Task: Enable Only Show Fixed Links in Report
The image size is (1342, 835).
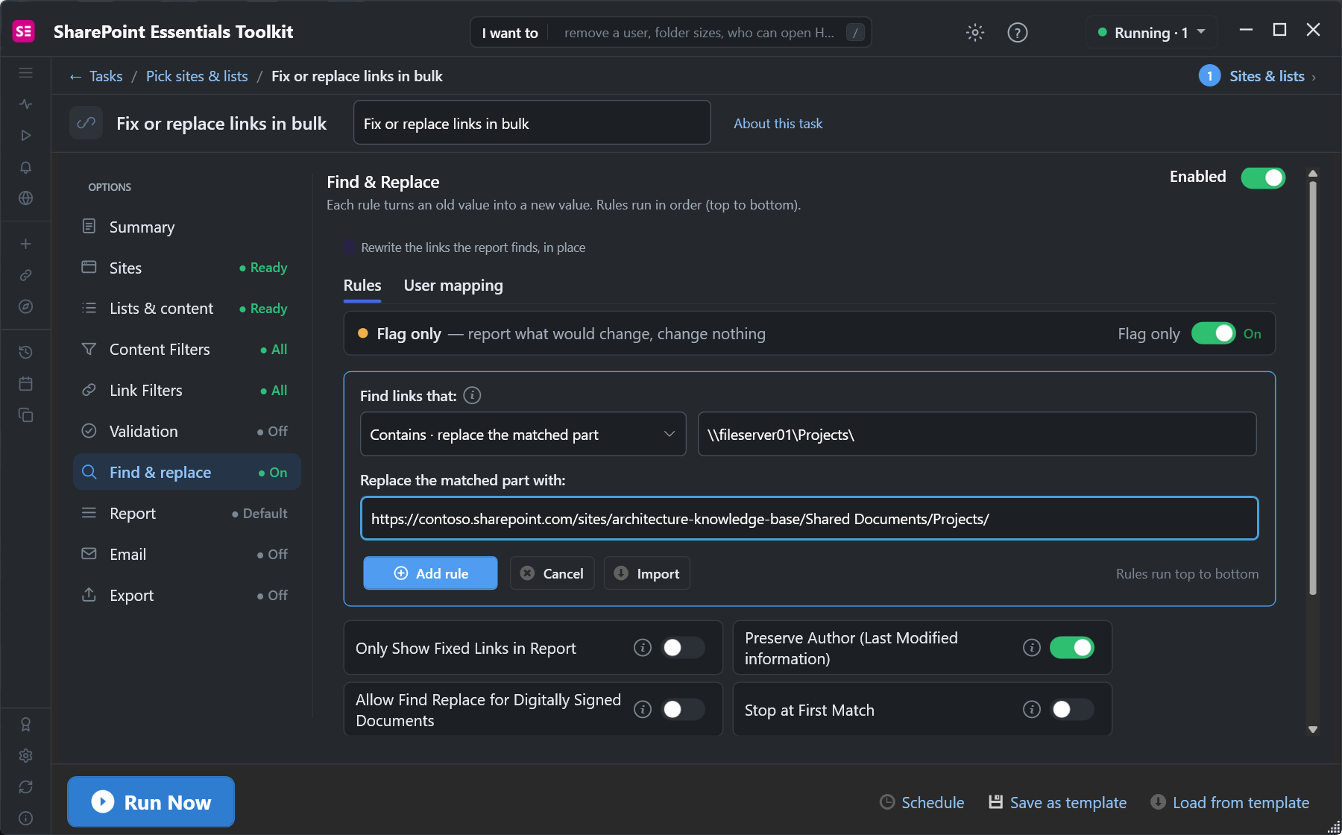Action: pos(682,647)
